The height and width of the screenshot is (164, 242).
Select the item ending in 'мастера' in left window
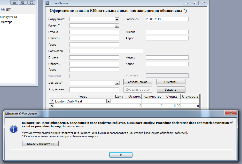[x=6, y=22]
